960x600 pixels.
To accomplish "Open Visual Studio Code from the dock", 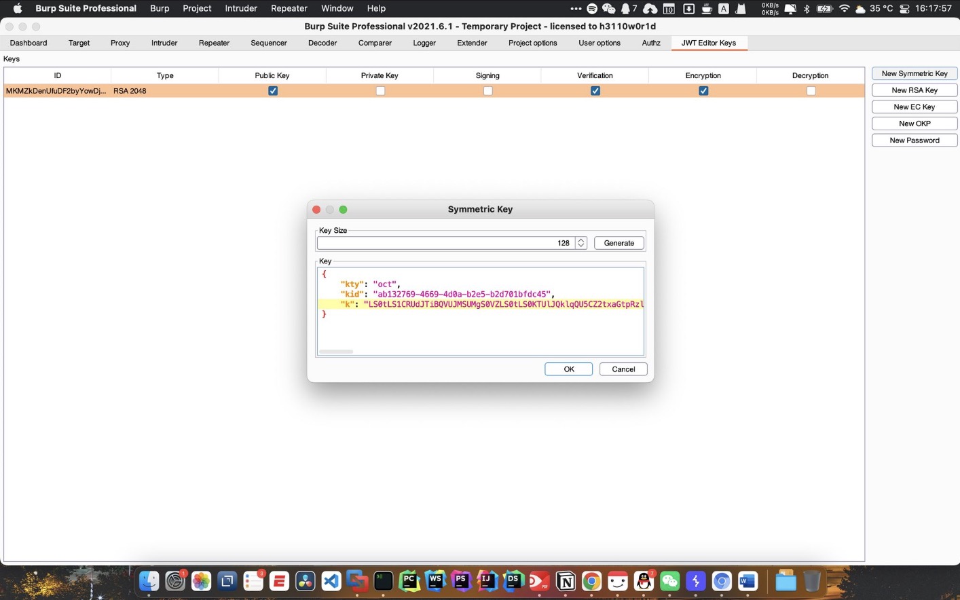I will click(x=331, y=581).
